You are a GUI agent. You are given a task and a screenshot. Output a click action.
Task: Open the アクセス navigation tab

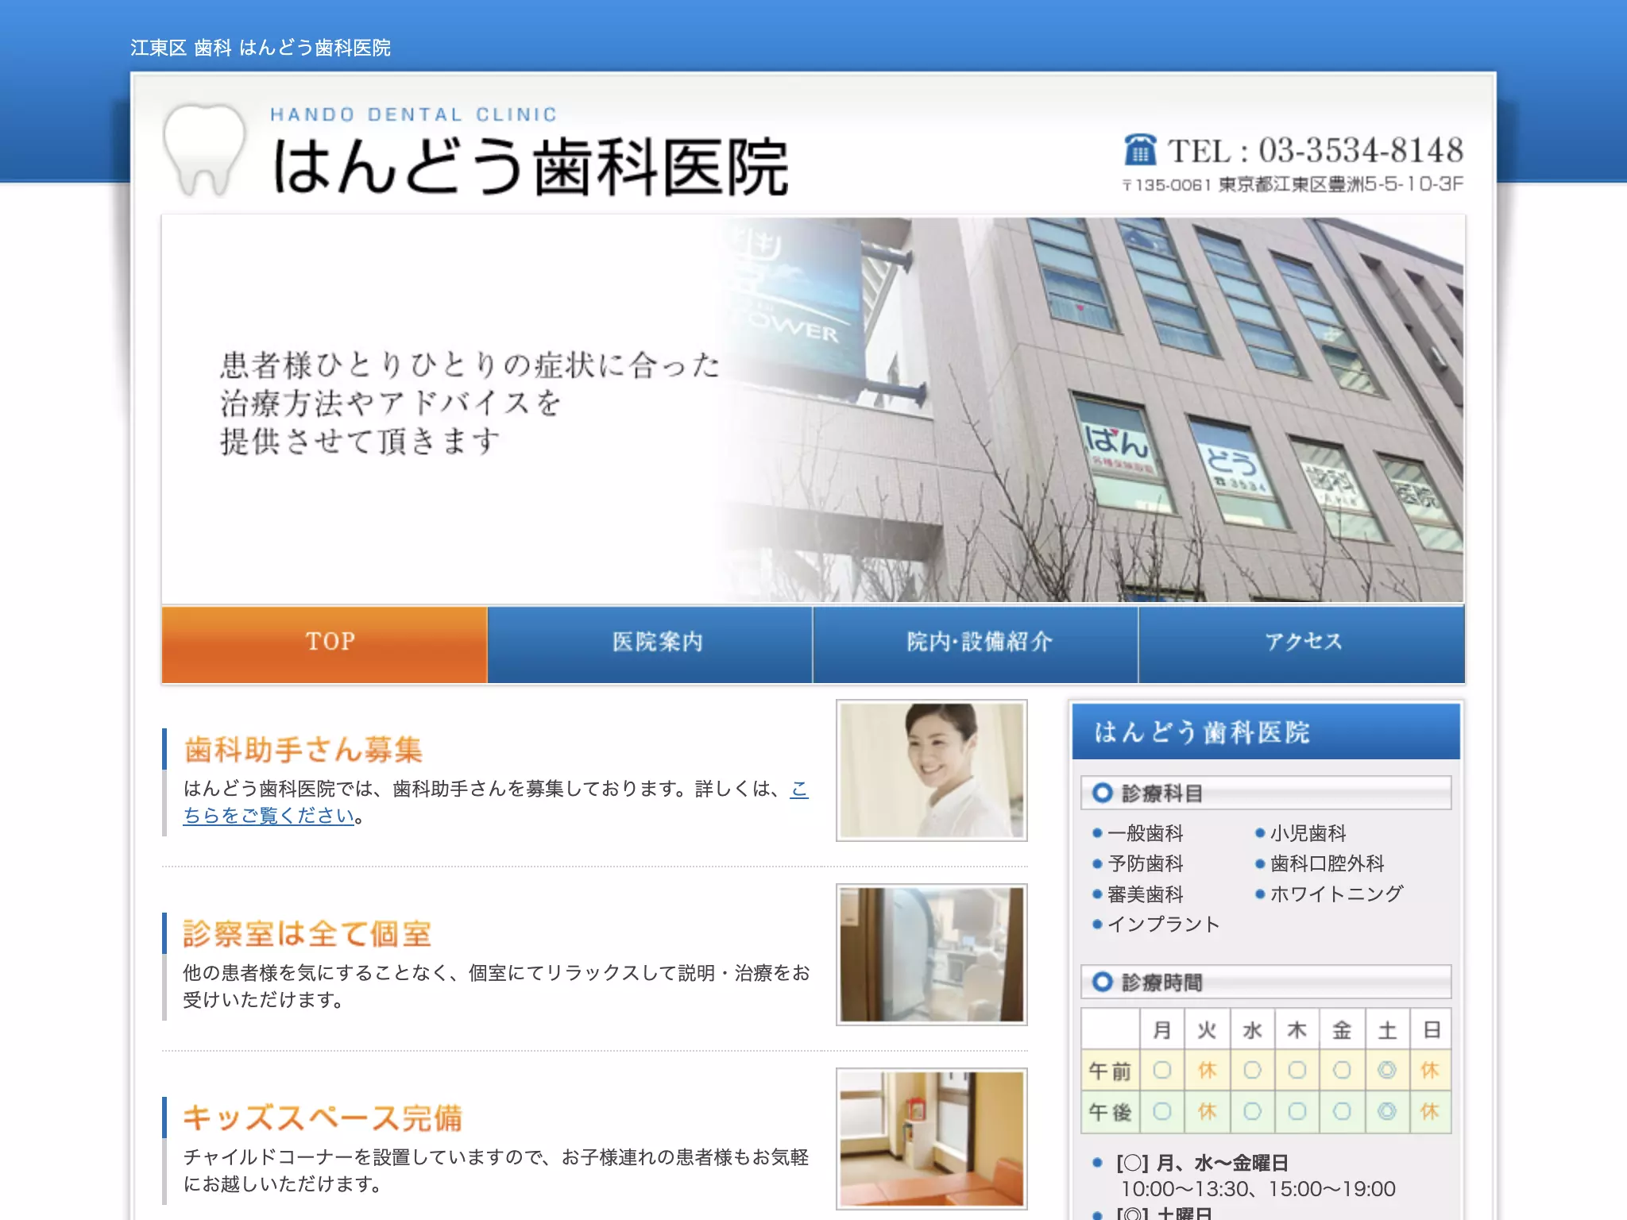coord(1301,644)
